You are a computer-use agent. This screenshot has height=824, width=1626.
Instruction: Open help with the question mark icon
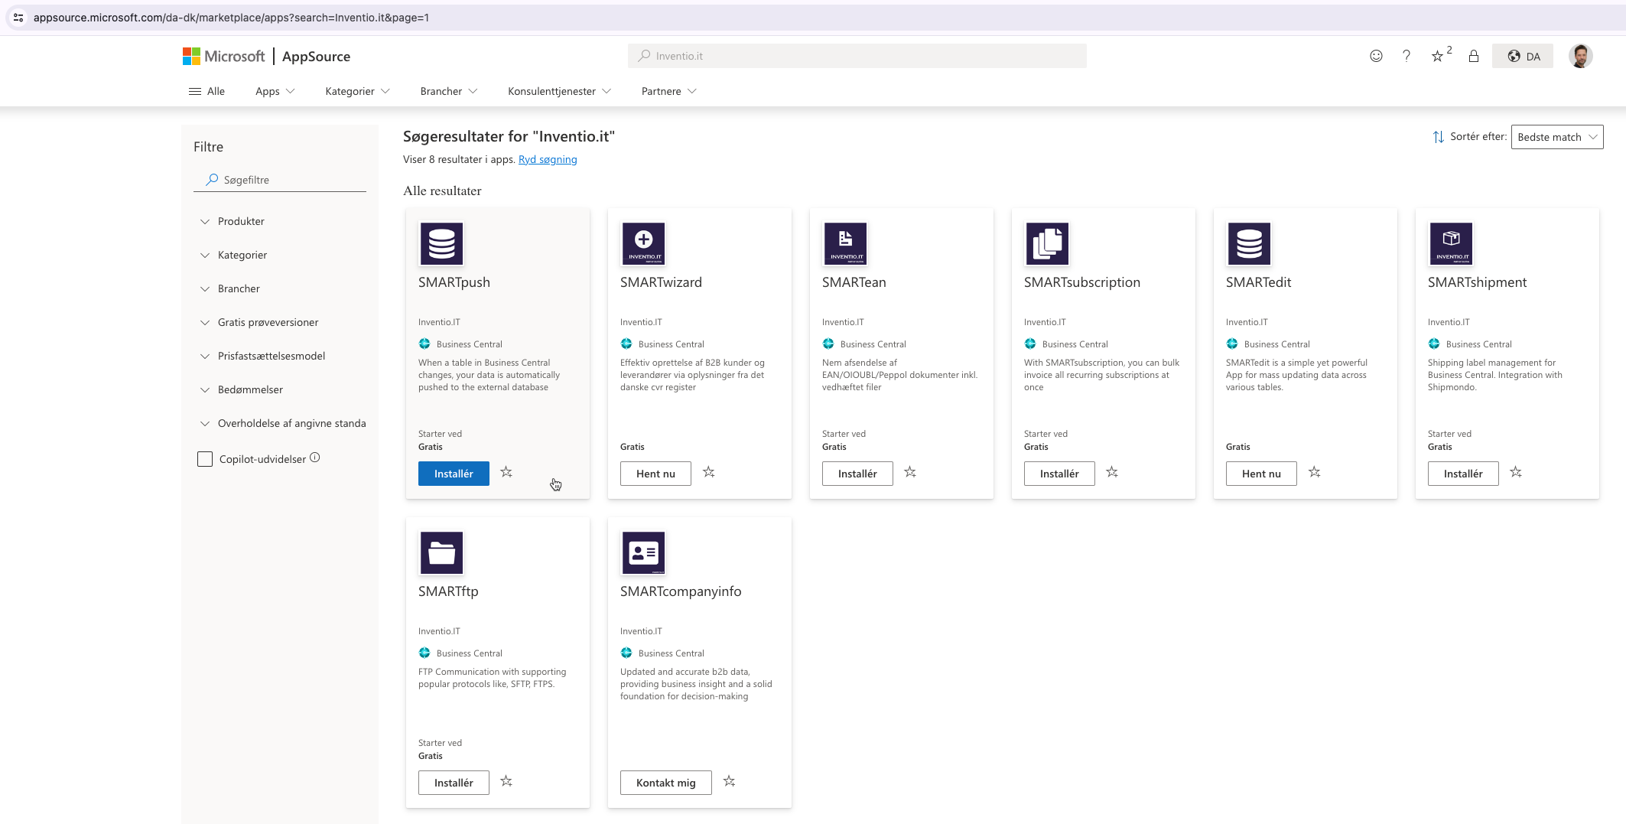click(1406, 56)
